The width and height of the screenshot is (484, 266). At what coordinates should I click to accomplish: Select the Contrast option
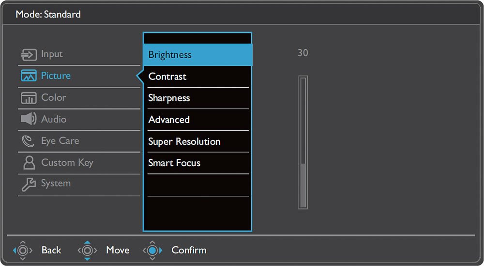click(197, 77)
